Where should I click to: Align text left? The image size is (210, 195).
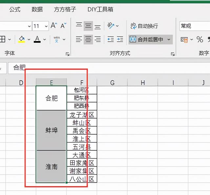click(79, 39)
